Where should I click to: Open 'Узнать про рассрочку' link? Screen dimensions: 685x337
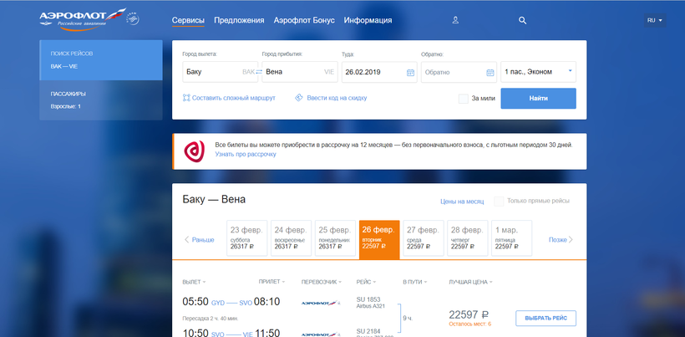click(246, 155)
